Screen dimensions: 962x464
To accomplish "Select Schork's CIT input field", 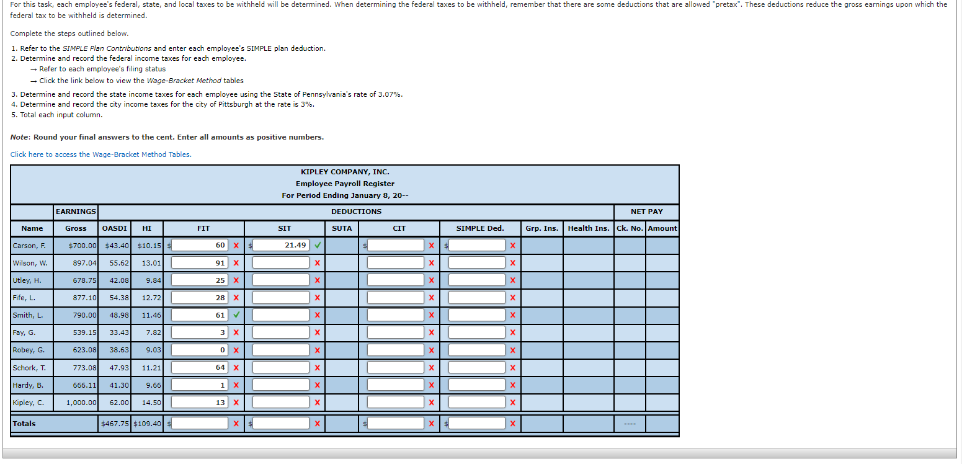I will coord(397,367).
